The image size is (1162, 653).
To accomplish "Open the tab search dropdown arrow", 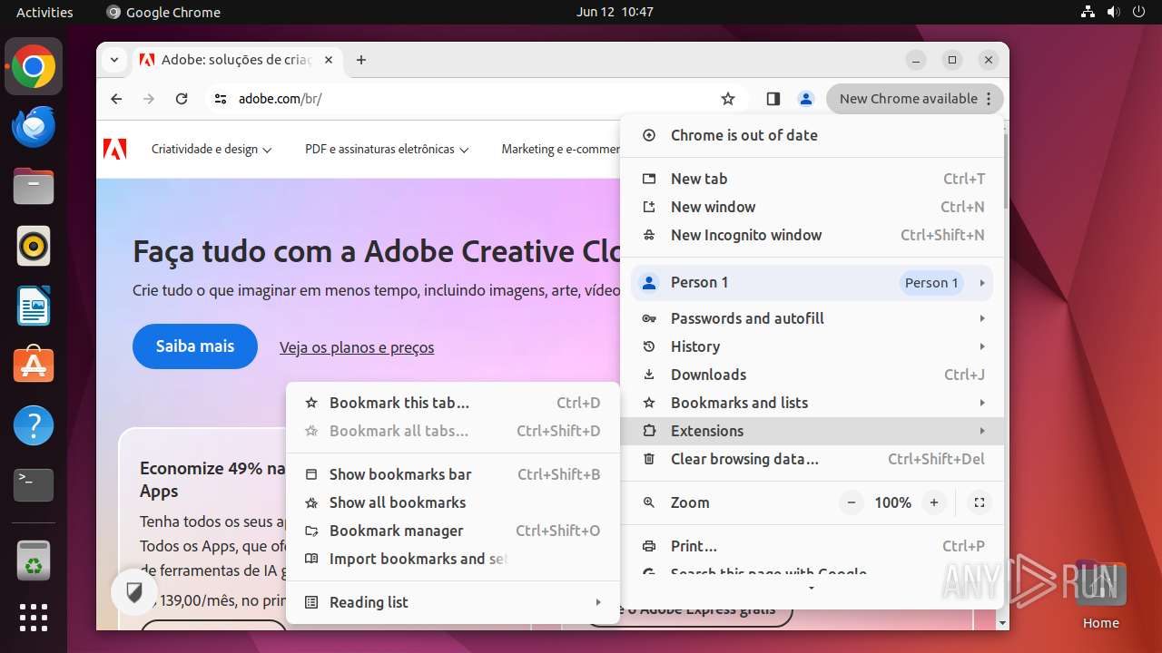I will pyautogui.click(x=113, y=60).
